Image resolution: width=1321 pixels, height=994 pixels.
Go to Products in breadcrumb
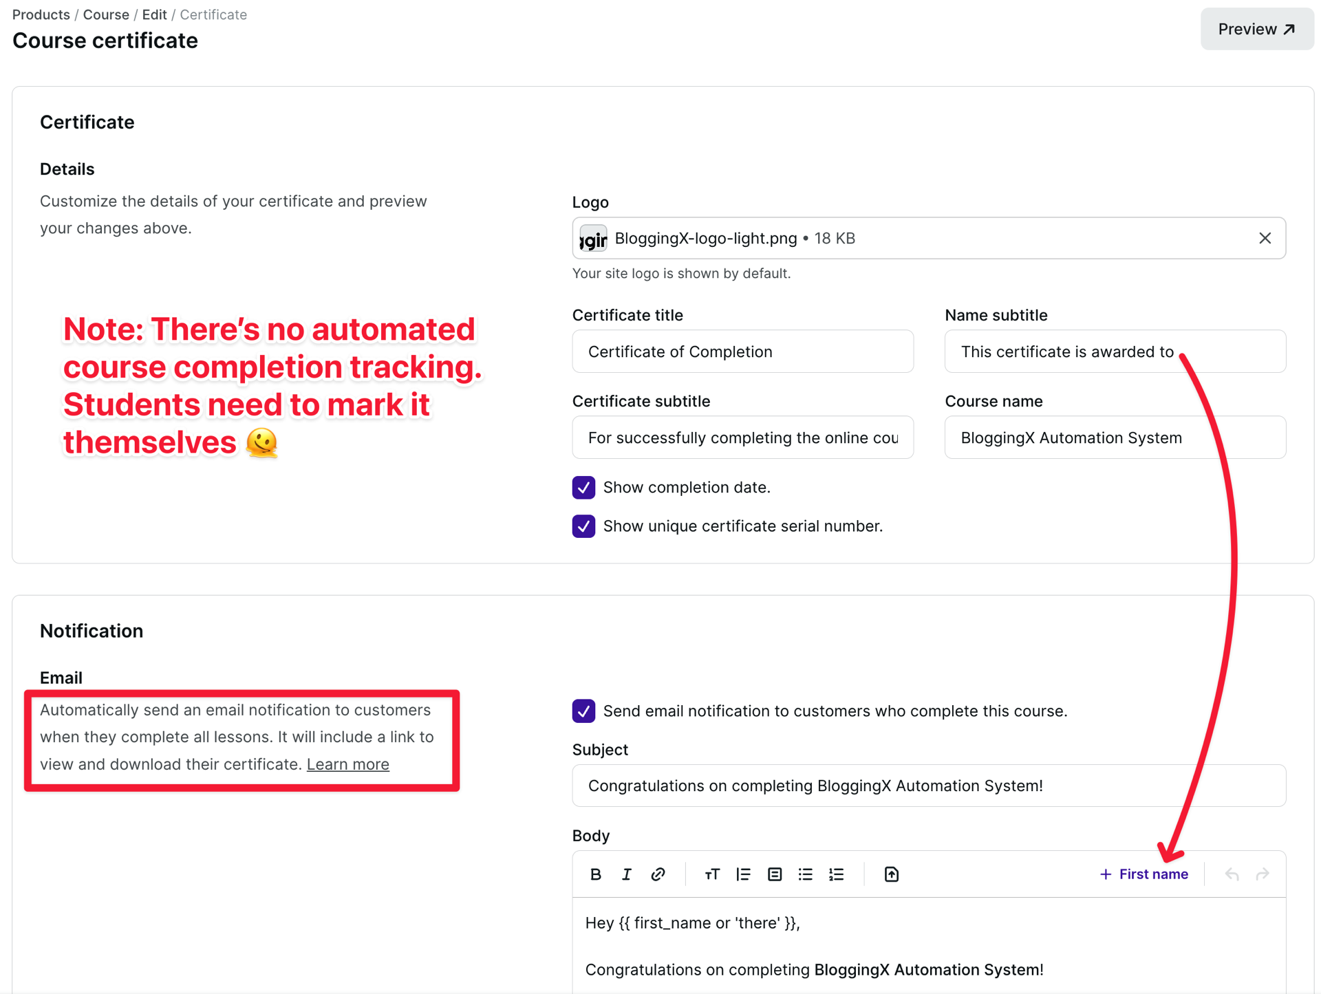pos(41,14)
